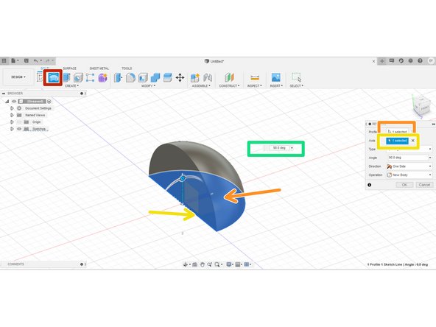Screen dimensions: 436x327
Task: Open the DESIGN workspace dropdown
Action: [x=18, y=77]
